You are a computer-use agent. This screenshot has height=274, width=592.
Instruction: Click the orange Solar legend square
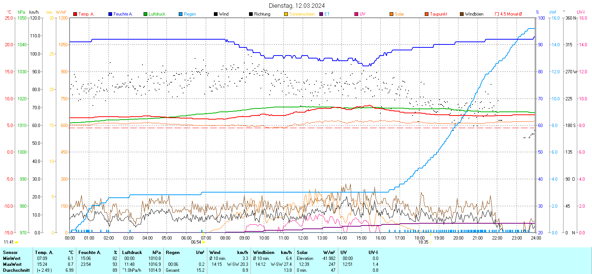pyautogui.click(x=391, y=14)
